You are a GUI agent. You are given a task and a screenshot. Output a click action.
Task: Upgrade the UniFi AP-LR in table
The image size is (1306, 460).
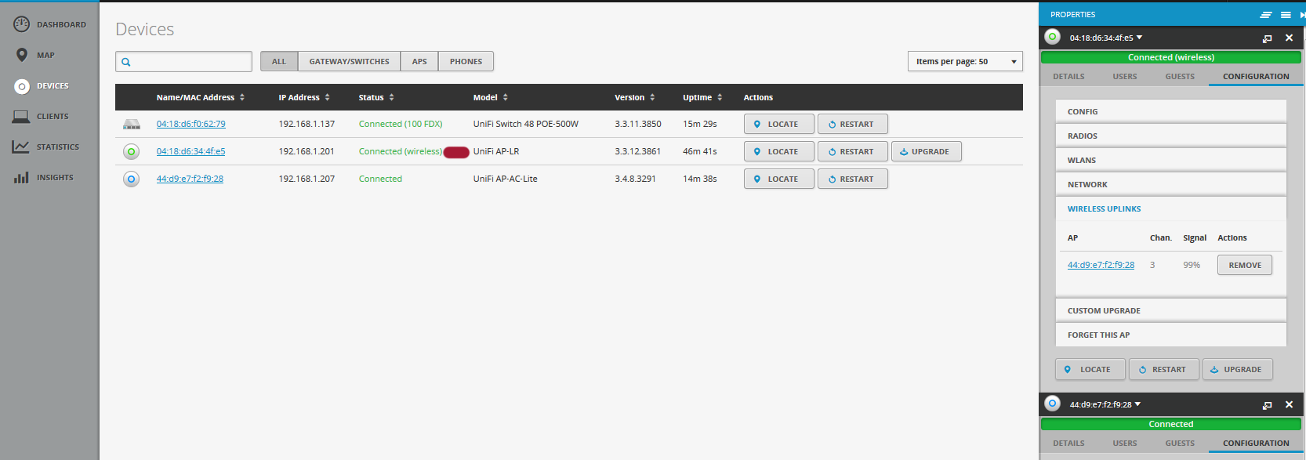[x=926, y=151]
